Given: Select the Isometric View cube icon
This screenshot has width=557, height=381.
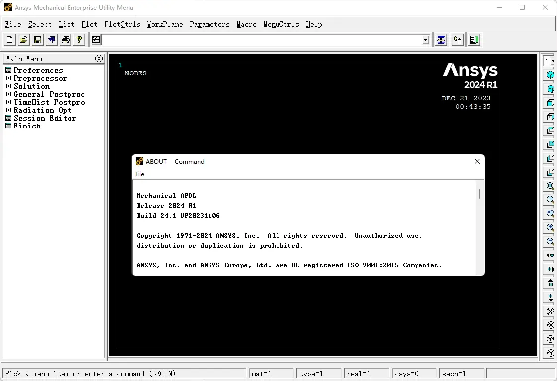Looking at the screenshot, I should (x=550, y=75).
